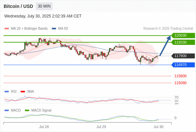Click the green MACD Signal legend swatch
The image size is (196, 132).
pyautogui.click(x=27, y=111)
